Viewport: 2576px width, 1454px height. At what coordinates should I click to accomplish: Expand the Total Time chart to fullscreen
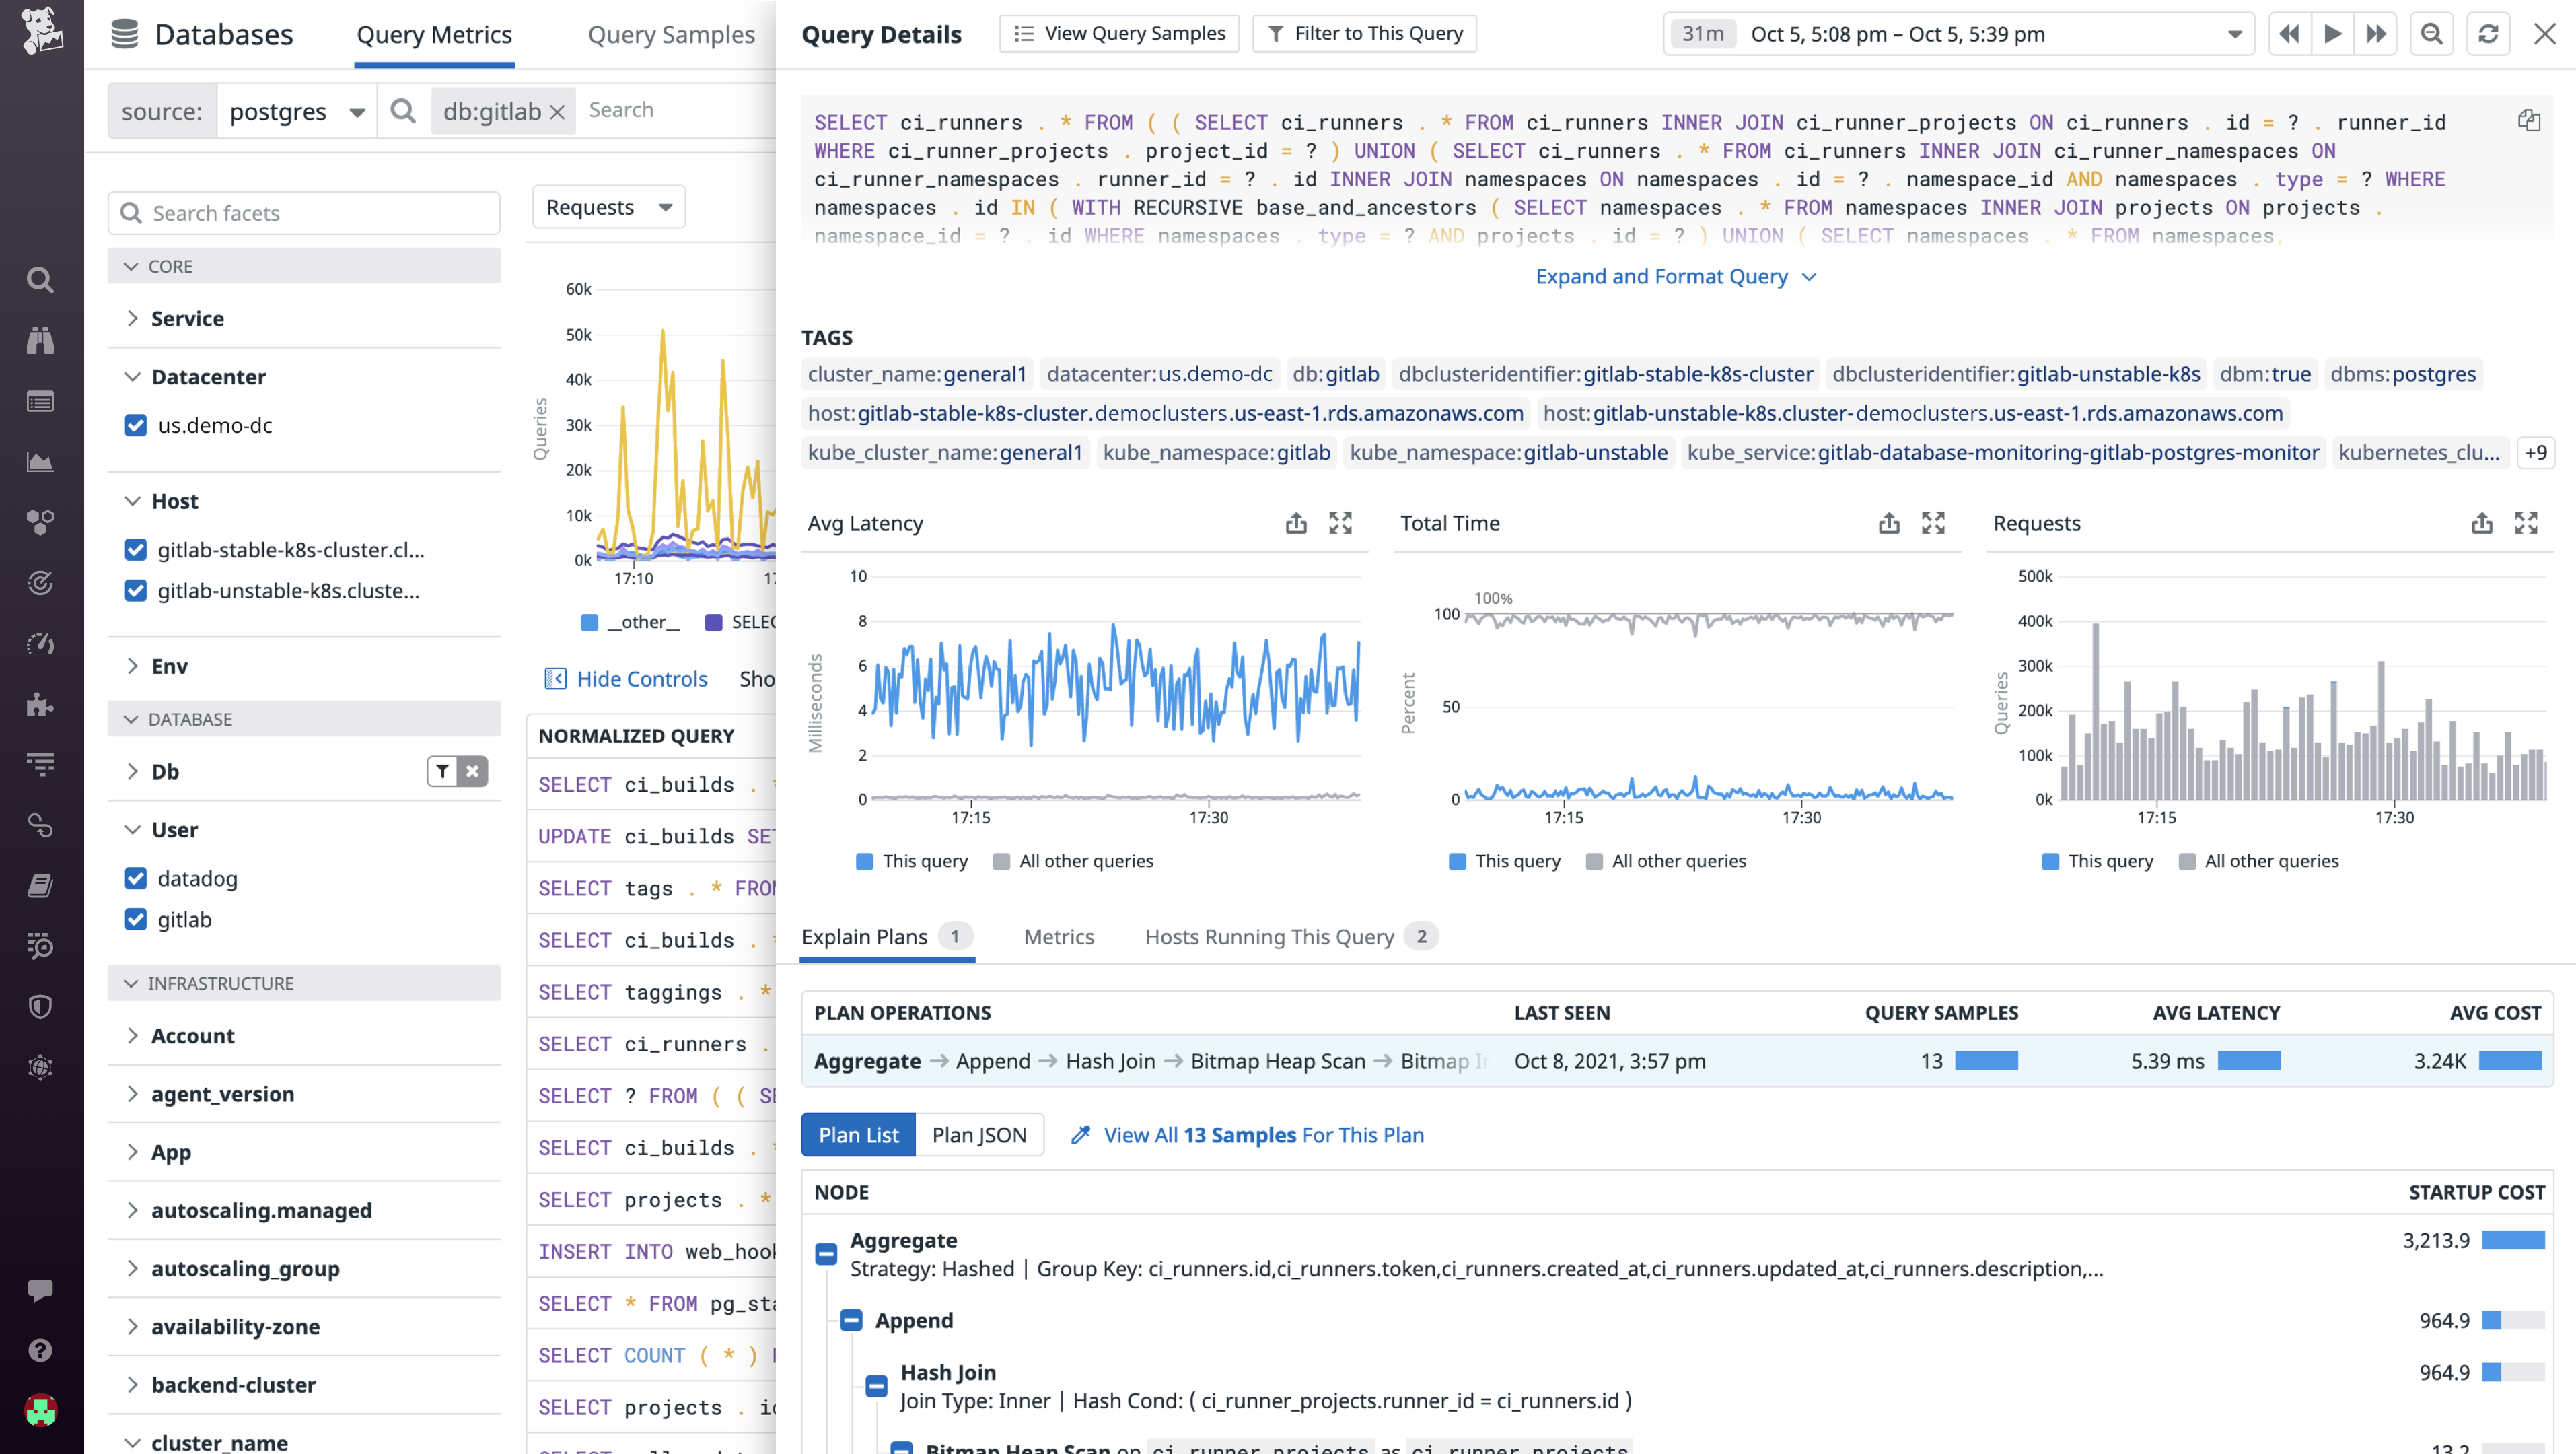tap(1933, 523)
